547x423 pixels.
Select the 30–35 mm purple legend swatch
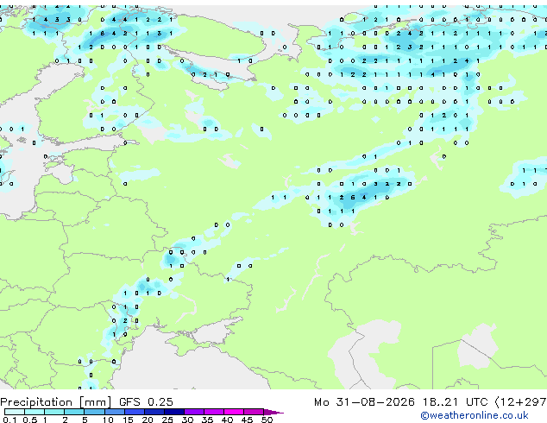(x=194, y=412)
